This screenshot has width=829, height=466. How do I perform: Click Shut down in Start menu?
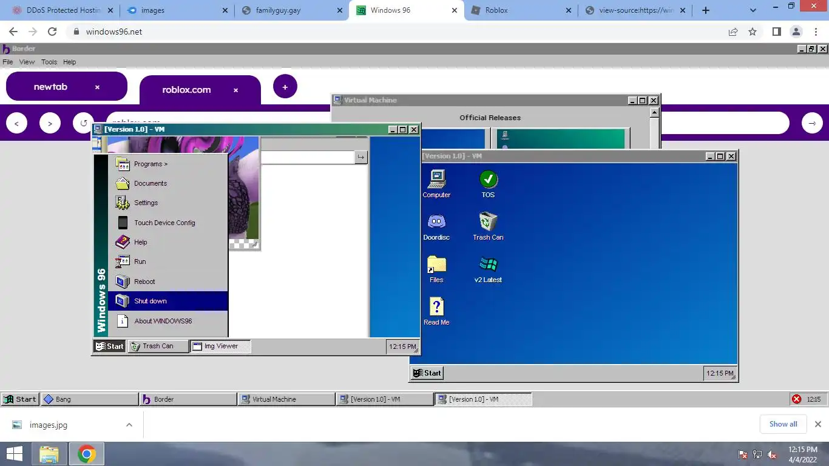(x=168, y=301)
